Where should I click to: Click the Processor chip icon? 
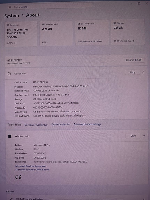pyautogui.click(x=8, y=25)
